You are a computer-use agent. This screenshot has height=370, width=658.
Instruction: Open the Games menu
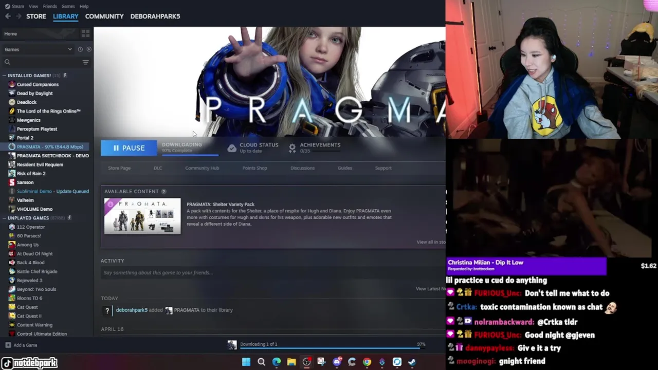coord(68,6)
